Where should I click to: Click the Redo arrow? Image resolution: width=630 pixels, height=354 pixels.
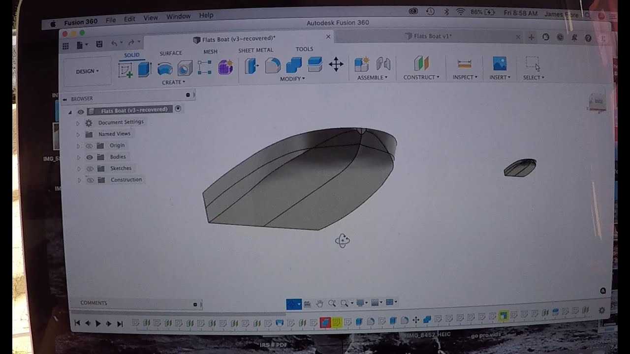coord(131,43)
